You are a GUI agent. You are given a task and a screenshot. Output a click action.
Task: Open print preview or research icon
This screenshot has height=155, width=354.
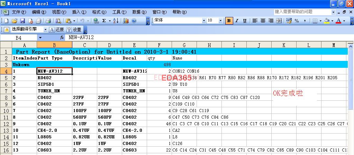[58, 21]
